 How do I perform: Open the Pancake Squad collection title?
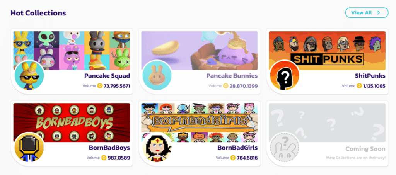107,76
